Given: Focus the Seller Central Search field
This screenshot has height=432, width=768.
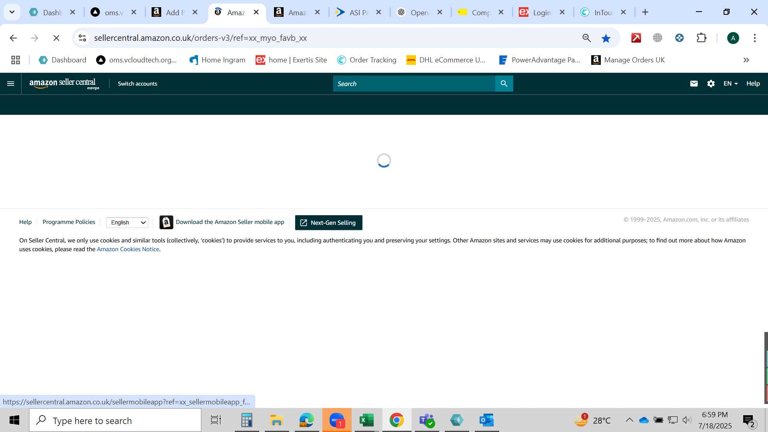Looking at the screenshot, I should pyautogui.click(x=414, y=84).
